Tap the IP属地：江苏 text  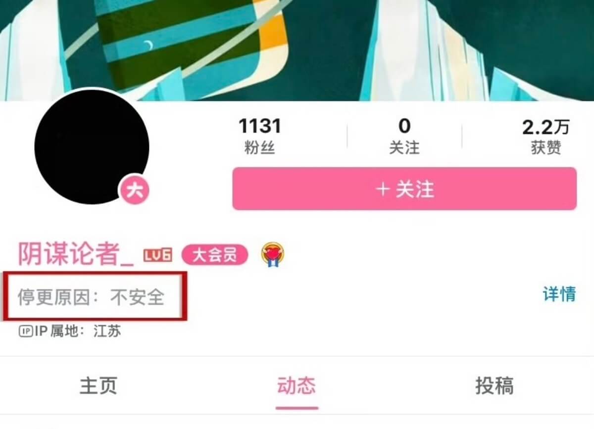[x=70, y=331]
